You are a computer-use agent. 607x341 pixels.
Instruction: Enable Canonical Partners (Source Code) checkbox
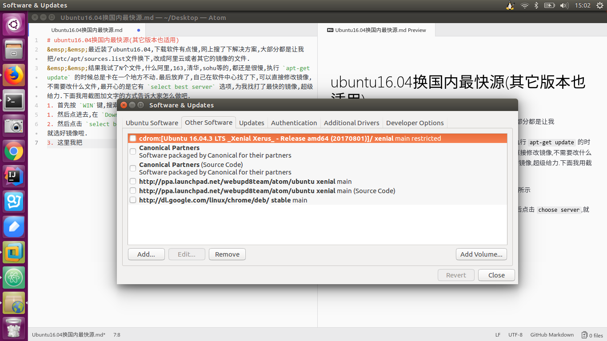coord(133,168)
